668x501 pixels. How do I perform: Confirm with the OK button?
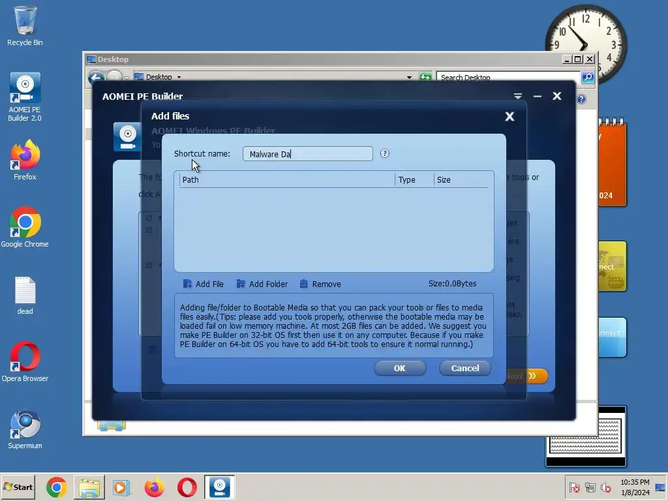[400, 368]
